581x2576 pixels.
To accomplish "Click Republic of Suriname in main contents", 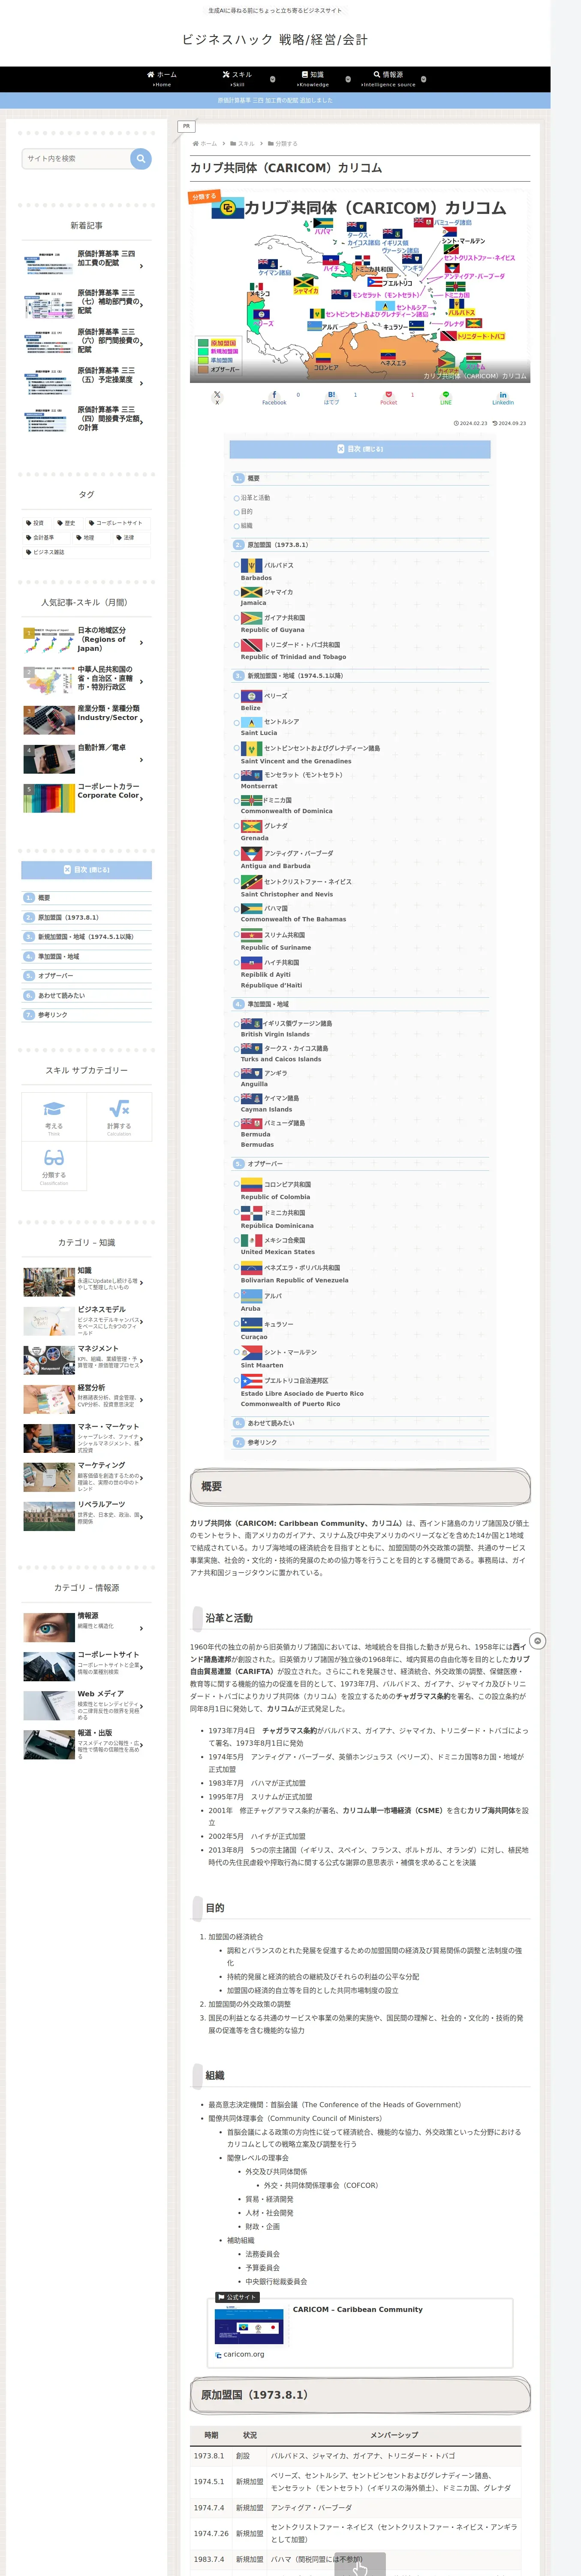I will click(276, 947).
